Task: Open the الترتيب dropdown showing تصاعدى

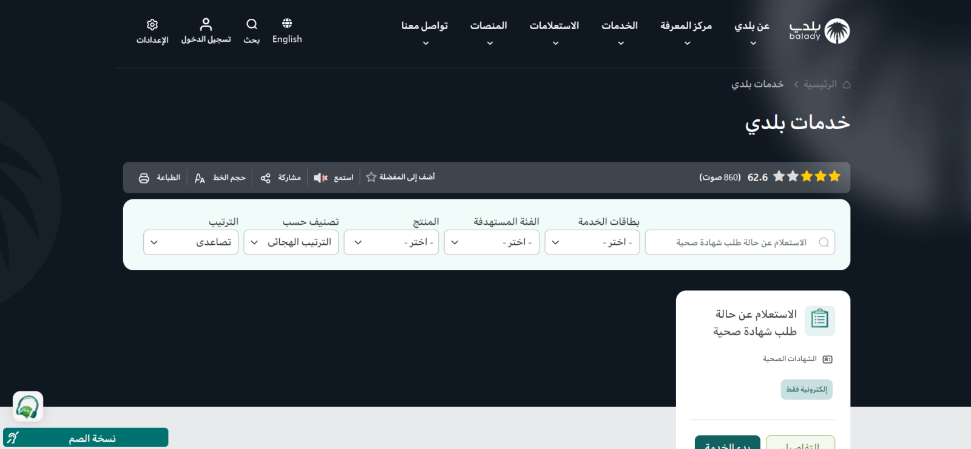Action: [191, 242]
